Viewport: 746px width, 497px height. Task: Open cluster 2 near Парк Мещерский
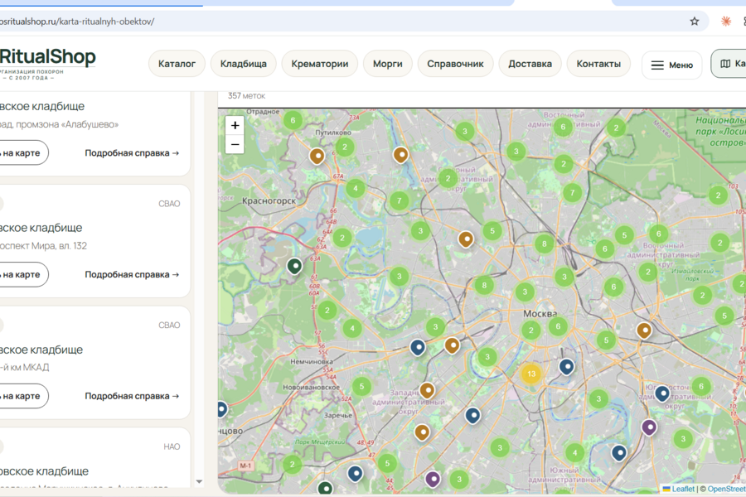click(x=292, y=464)
